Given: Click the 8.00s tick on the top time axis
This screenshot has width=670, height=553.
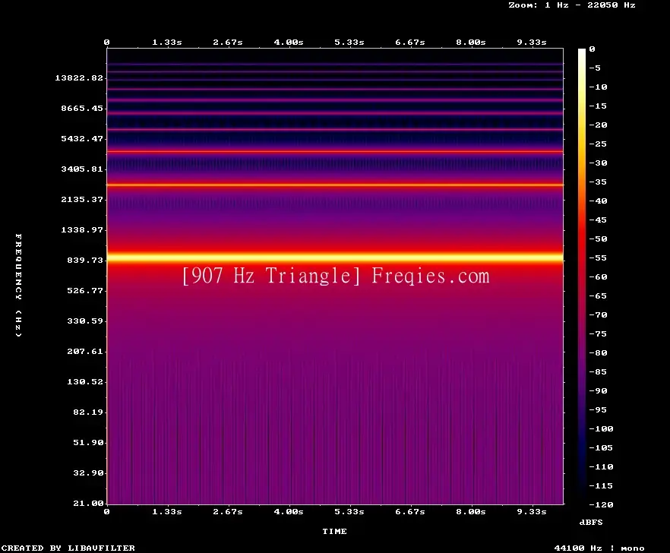Looking at the screenshot, I should click(470, 43).
